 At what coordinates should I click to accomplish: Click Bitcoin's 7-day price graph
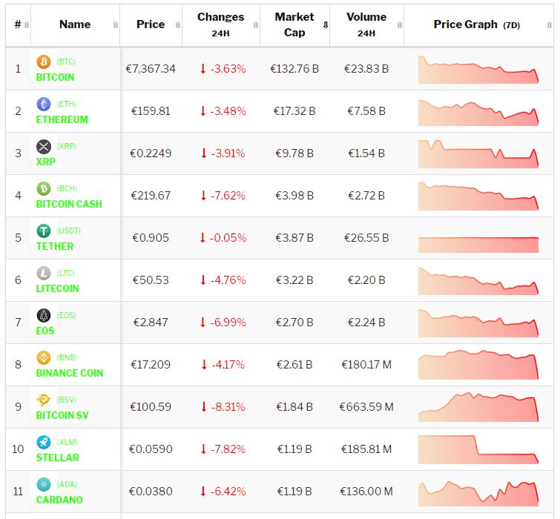(478, 69)
